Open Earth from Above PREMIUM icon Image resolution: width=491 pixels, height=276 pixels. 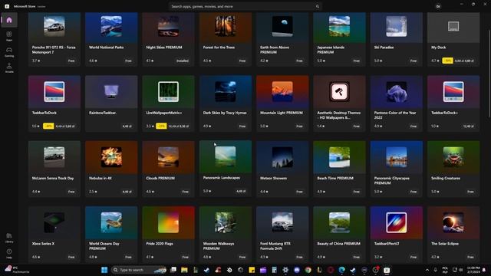pos(282,26)
